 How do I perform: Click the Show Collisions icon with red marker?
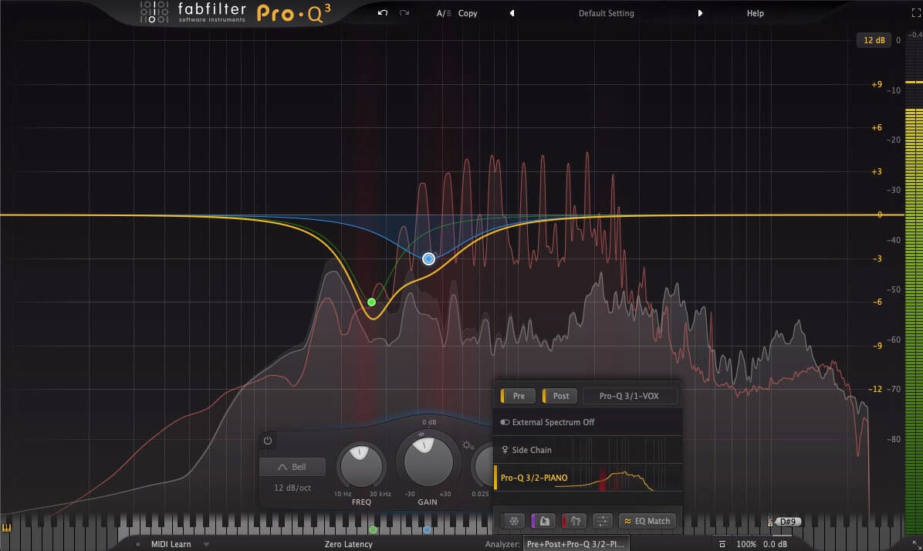[574, 521]
